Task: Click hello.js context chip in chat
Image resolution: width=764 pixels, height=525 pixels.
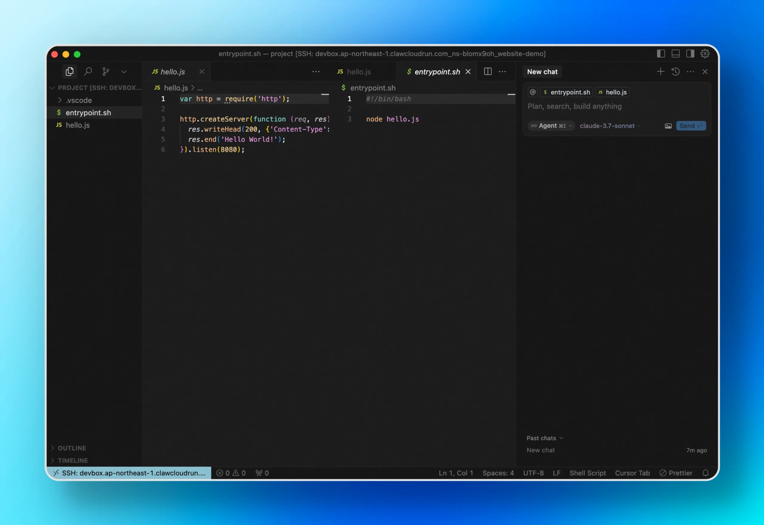Action: tap(612, 92)
